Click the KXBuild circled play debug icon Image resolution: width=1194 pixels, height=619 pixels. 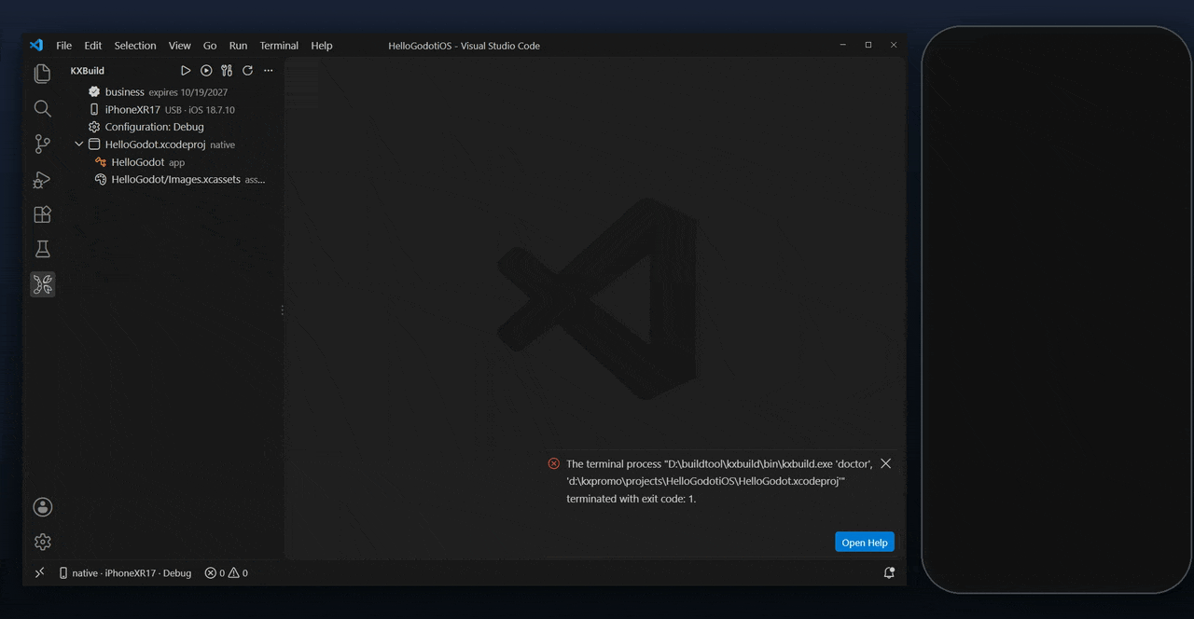[x=206, y=71]
